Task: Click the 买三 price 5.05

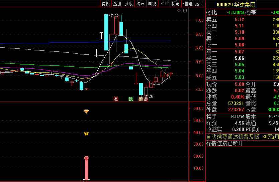Action: point(239,65)
